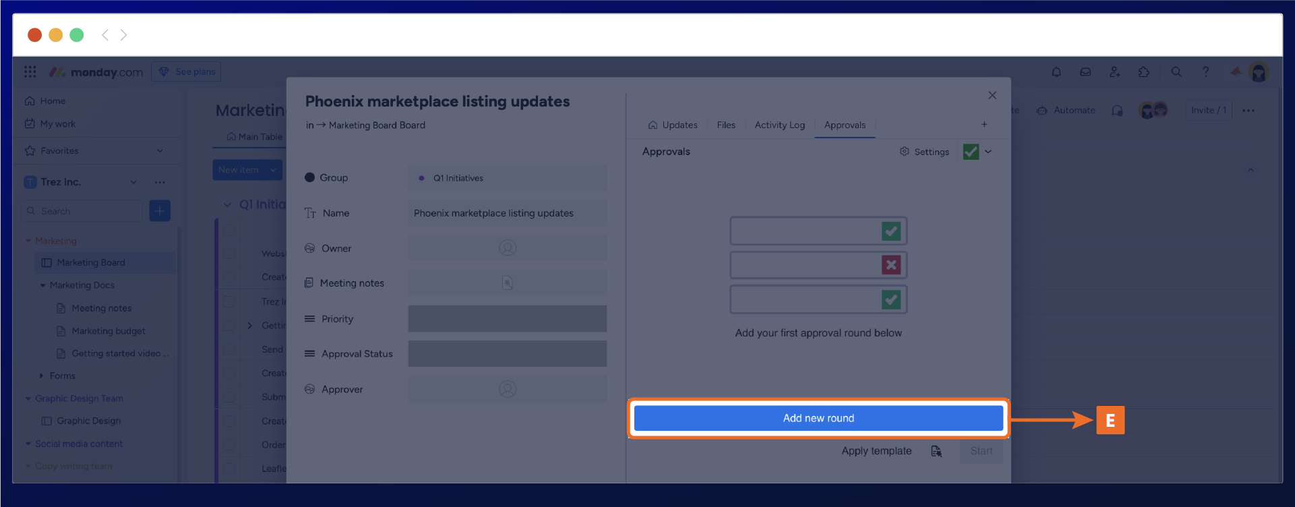Toggle the green approval checkmark box
1295x507 pixels.
tap(971, 152)
